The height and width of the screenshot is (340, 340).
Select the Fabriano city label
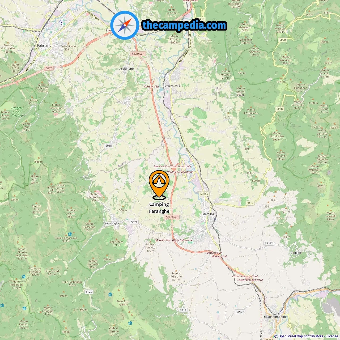coord(44,45)
